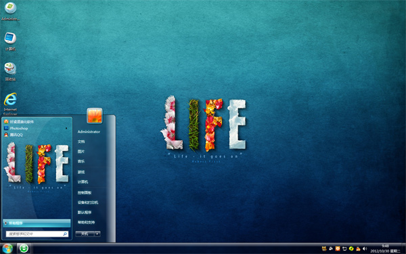406x254 pixels.
Task: Open 游戏 in the Start menu
Action: (81, 172)
